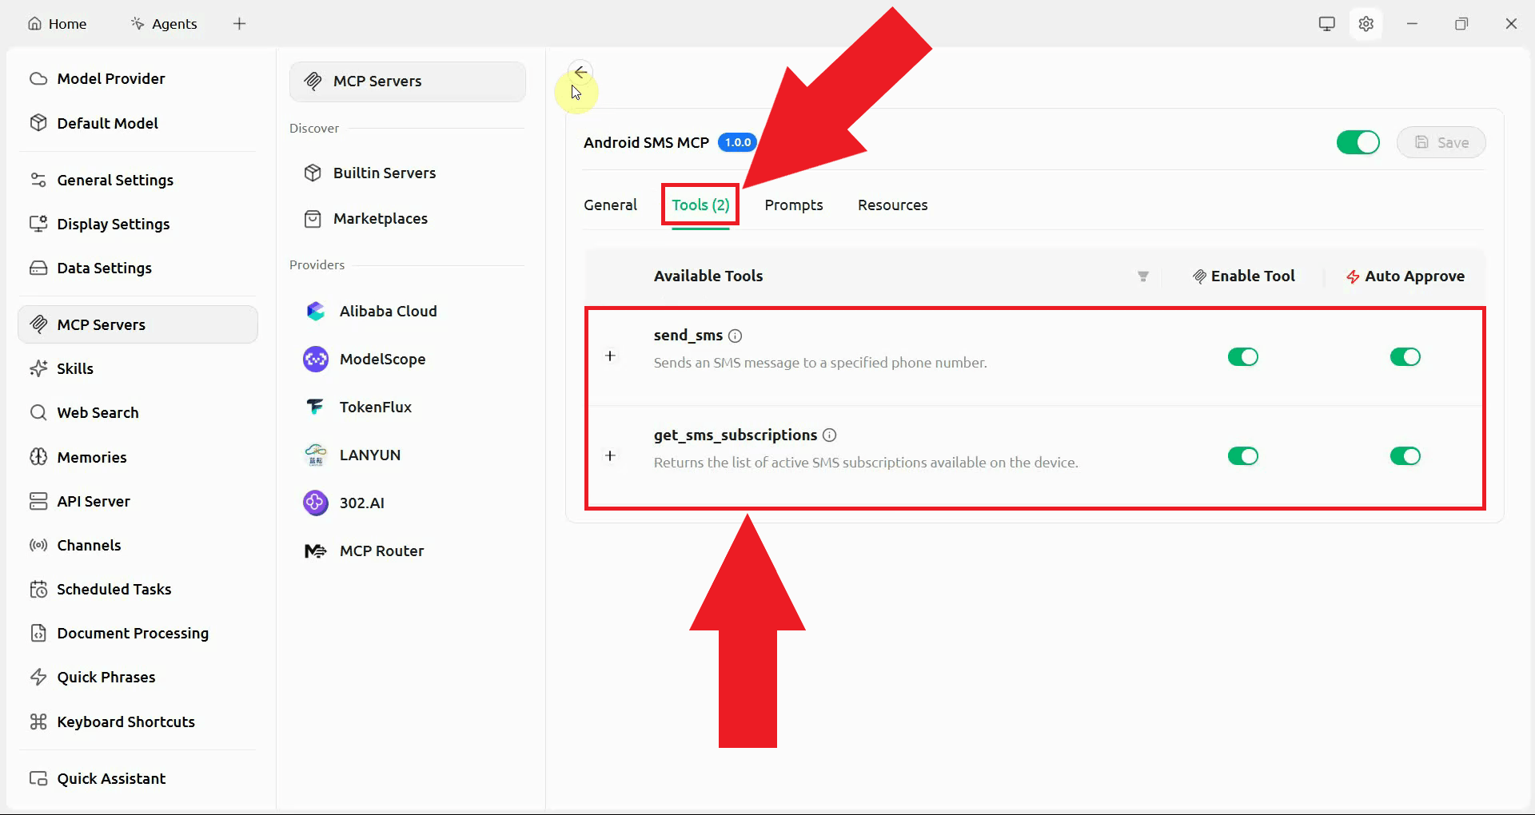Click the back arrow icon
Screen dimensions: 1535x815
pyautogui.click(x=580, y=72)
